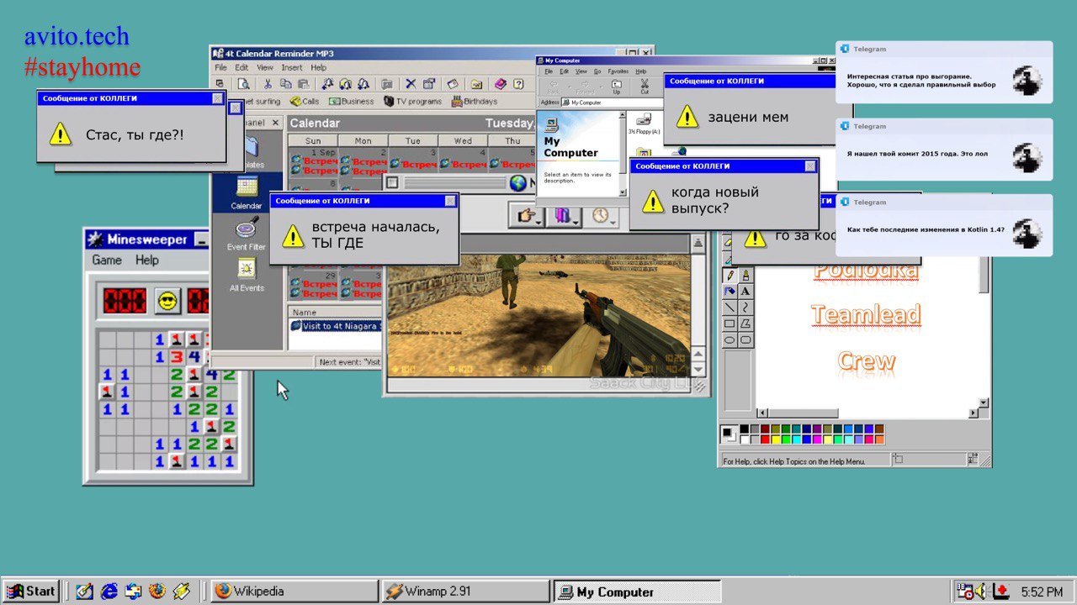Image resolution: width=1077 pixels, height=605 pixels.
Task: Open Event Filter in the sidebar panel
Action: [x=247, y=234]
